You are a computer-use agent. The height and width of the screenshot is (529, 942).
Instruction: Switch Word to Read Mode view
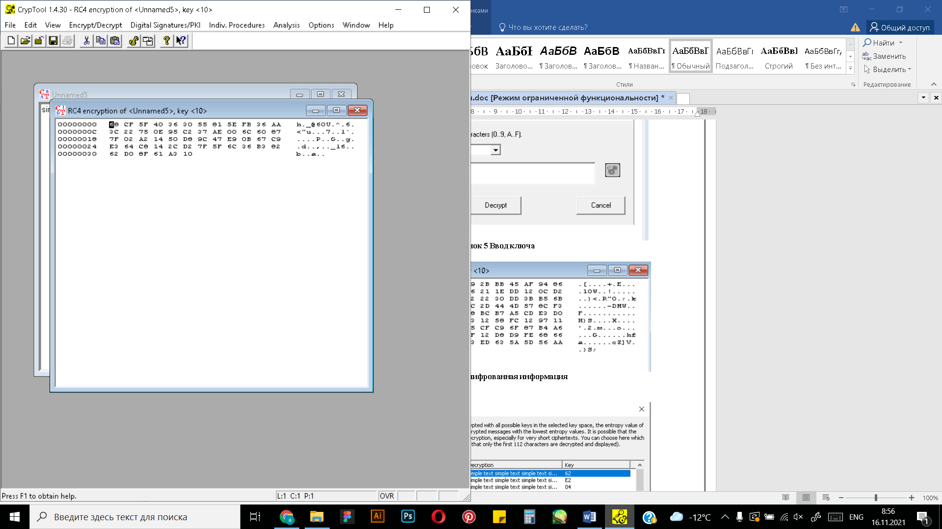tap(786, 498)
